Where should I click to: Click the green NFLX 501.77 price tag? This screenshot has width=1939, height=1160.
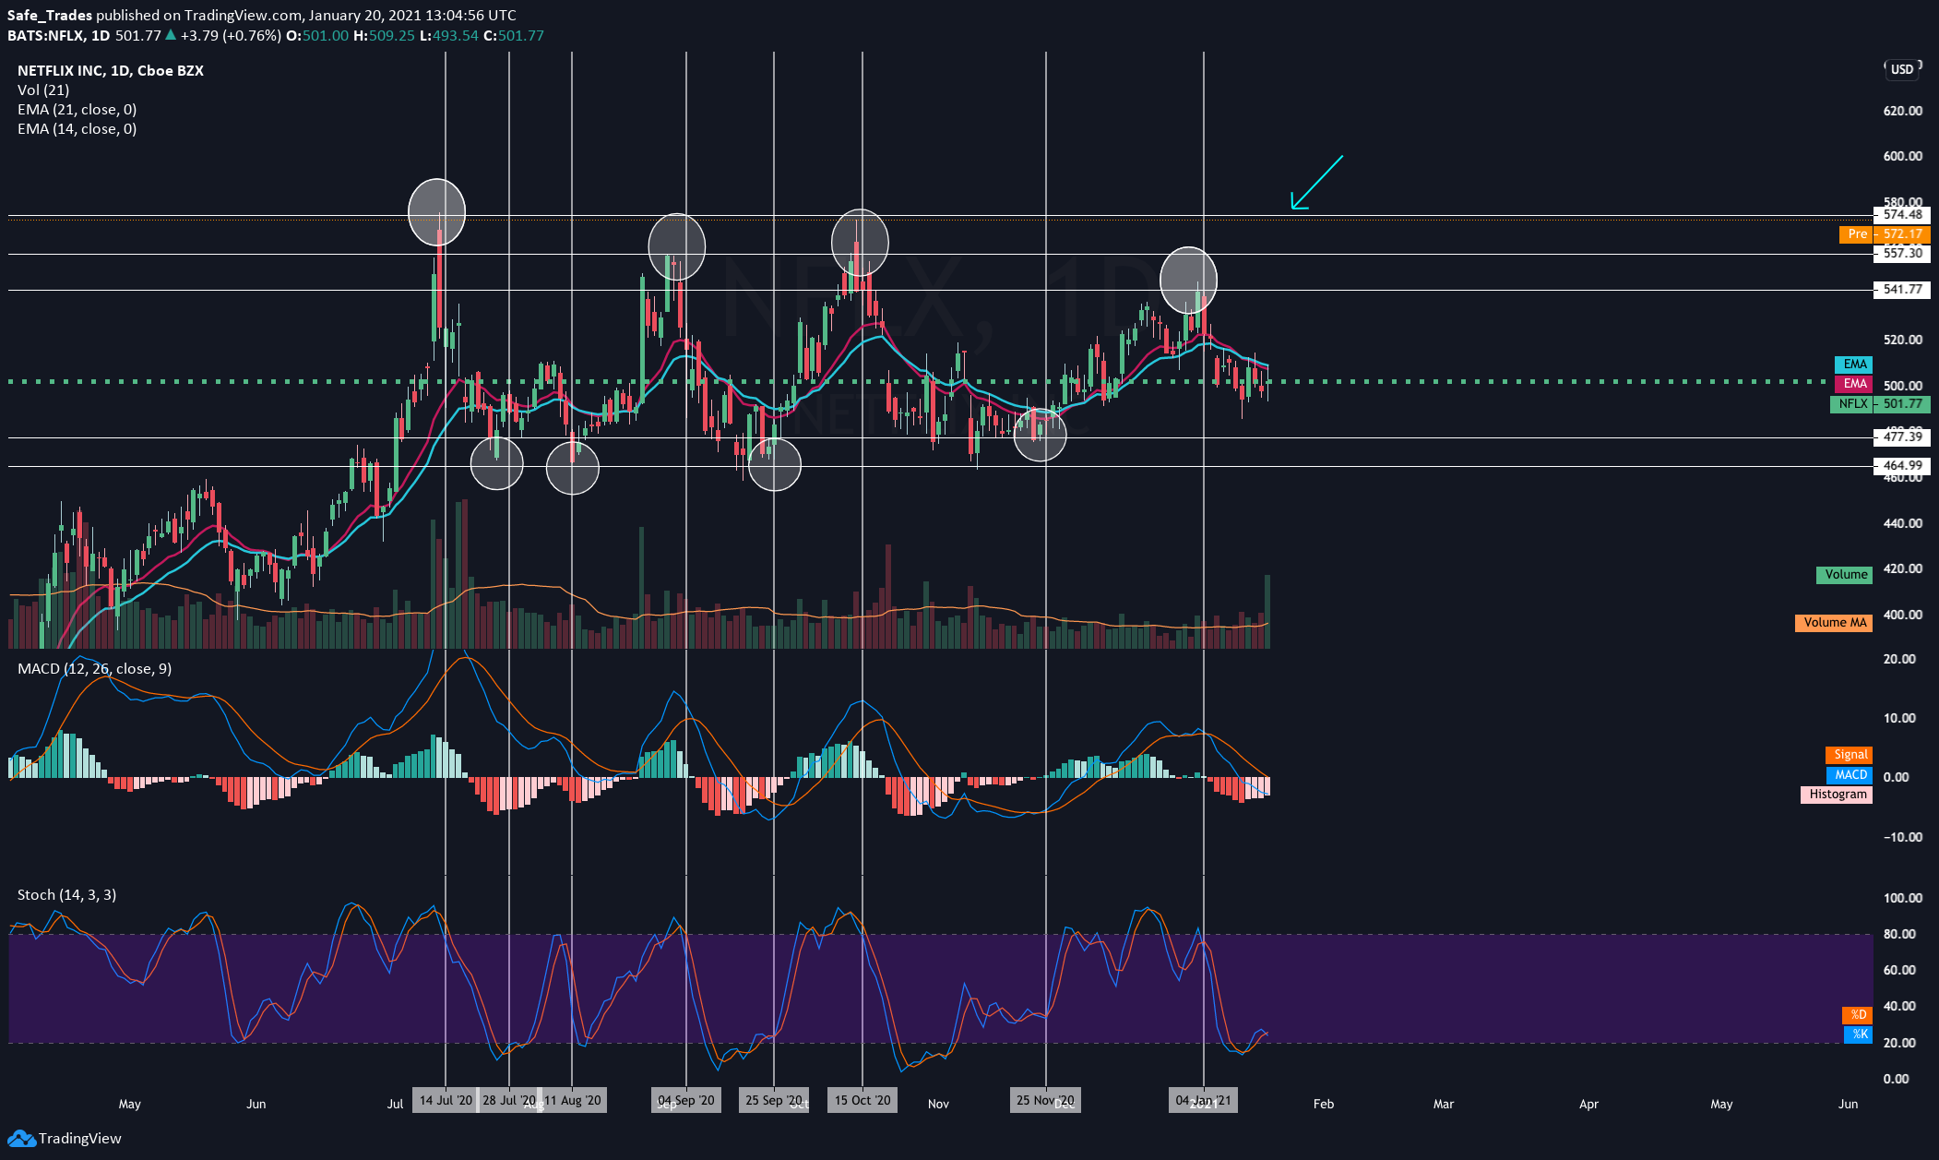(x=1879, y=404)
